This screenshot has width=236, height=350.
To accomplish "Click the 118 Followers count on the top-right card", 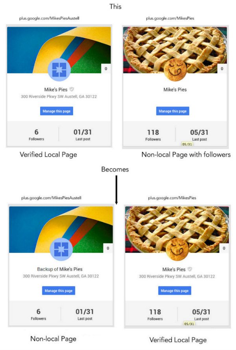I will point(153,135).
